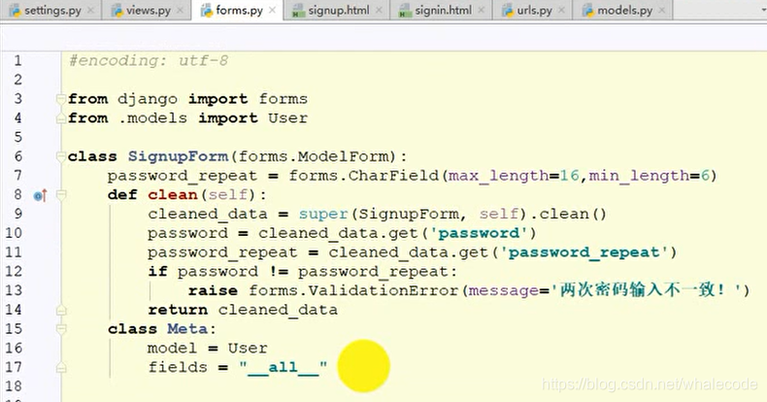Click the fold end marker on line 4

coord(61,118)
